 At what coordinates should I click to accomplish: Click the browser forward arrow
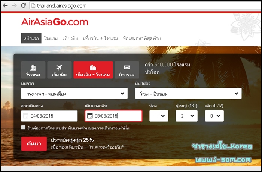coord(14,6)
